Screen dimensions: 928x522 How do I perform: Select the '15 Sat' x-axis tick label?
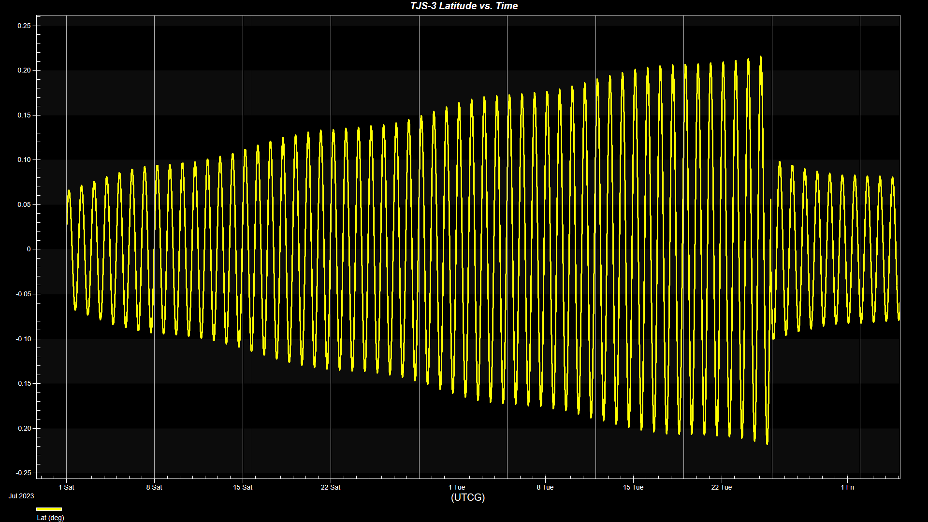click(243, 487)
